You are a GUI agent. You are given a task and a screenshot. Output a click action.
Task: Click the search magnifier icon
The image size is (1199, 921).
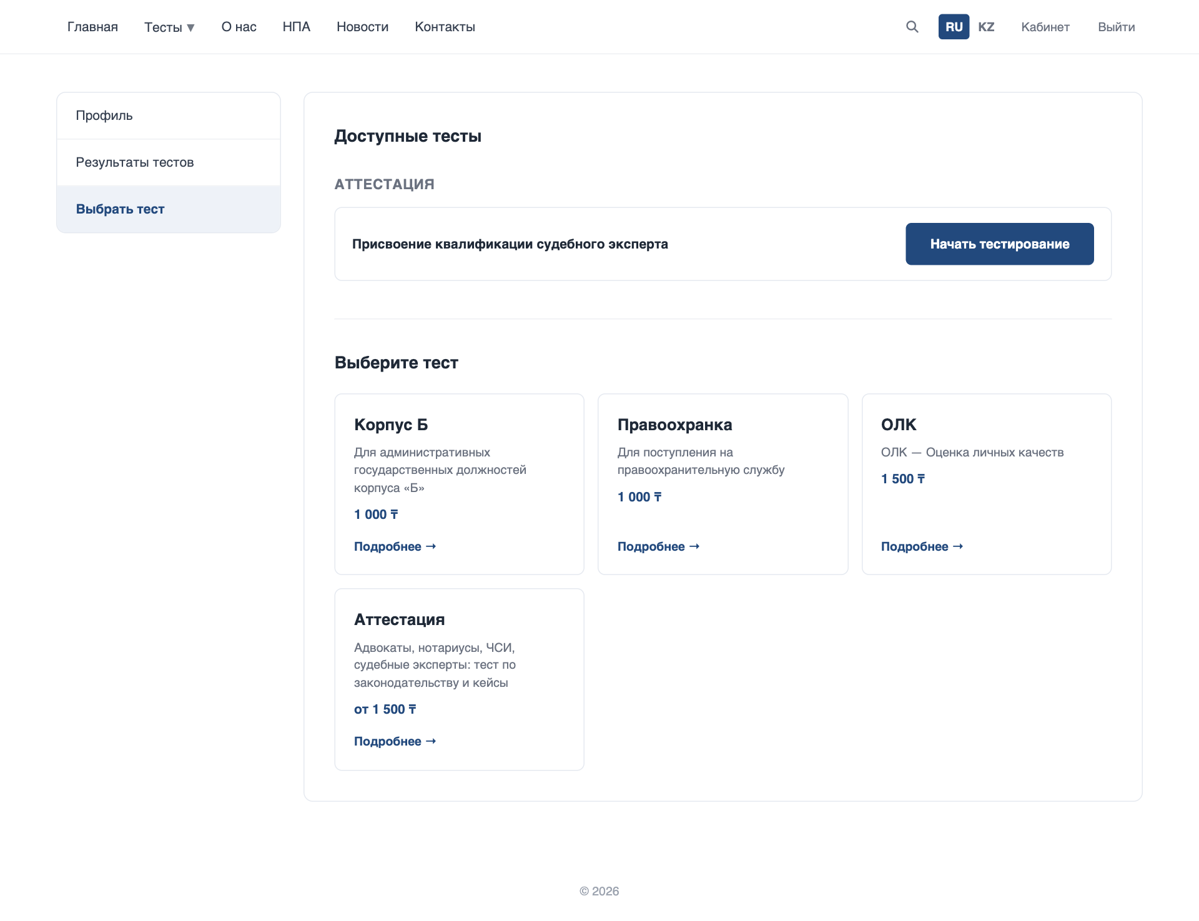pyautogui.click(x=912, y=27)
